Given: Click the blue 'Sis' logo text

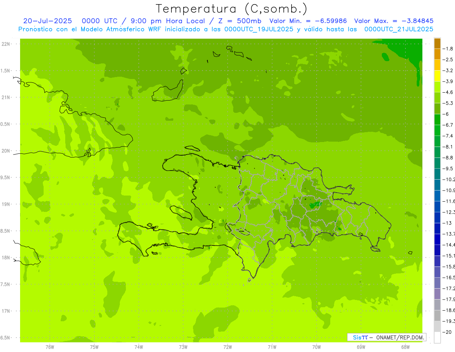Looking at the screenshot, I should point(357,337).
